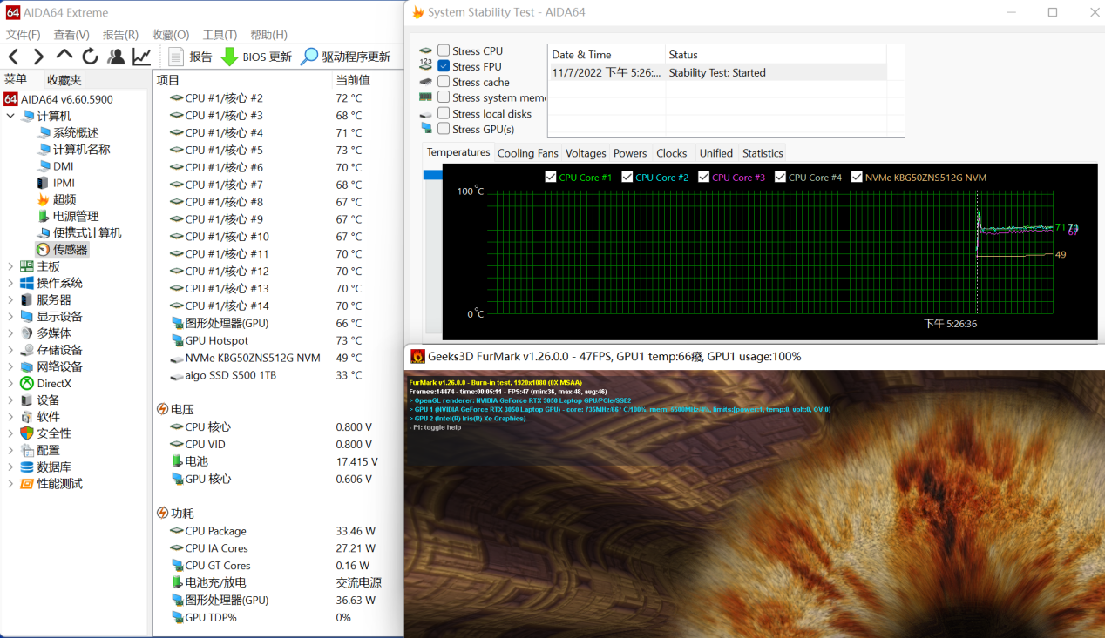This screenshot has height=638, width=1105.
Task: Click the Up arrow toolbar icon
Action: click(64, 57)
